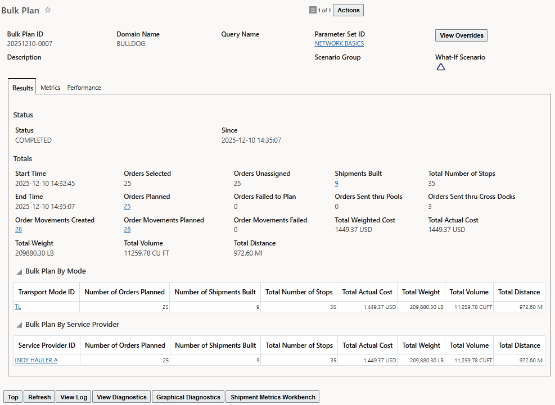Open the INDY HAULER A service provider link
This screenshot has width=555, height=405.
[36, 360]
